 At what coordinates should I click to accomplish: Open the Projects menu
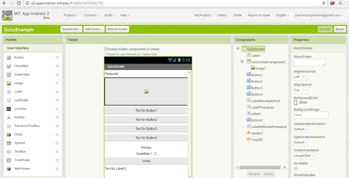click(71, 15)
